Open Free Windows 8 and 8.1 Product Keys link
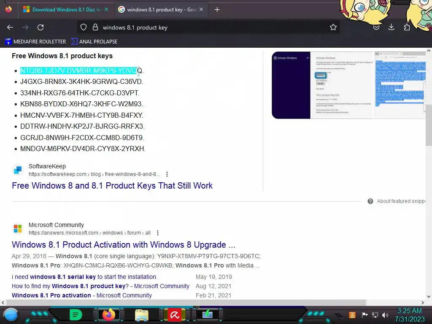Viewport: 432px width, 324px height. [112, 186]
